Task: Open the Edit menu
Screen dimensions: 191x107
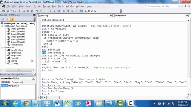Action: click(14, 6)
